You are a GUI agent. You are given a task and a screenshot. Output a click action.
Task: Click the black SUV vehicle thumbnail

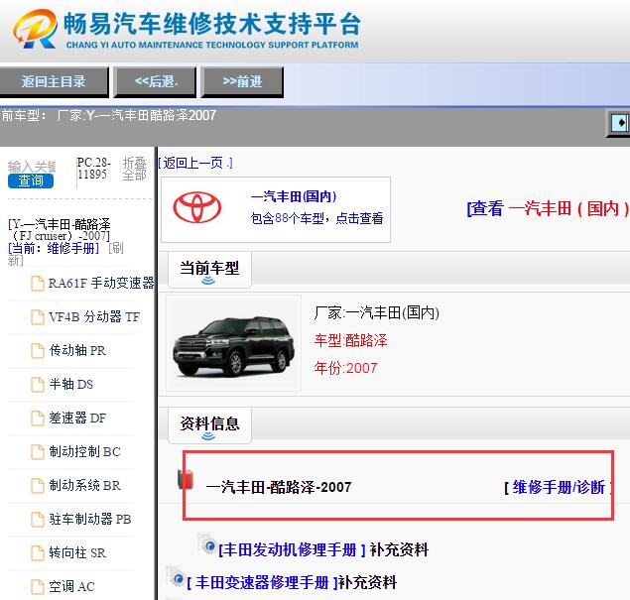[233, 343]
